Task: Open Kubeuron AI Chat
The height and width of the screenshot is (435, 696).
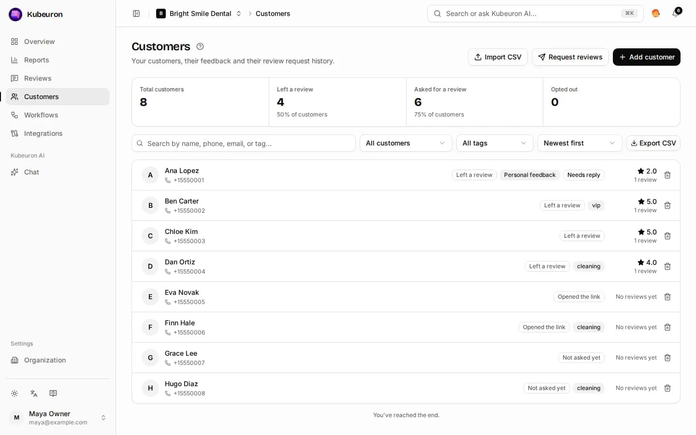Action: 58,172
